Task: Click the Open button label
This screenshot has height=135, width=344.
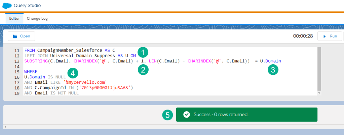Action: click(x=25, y=36)
